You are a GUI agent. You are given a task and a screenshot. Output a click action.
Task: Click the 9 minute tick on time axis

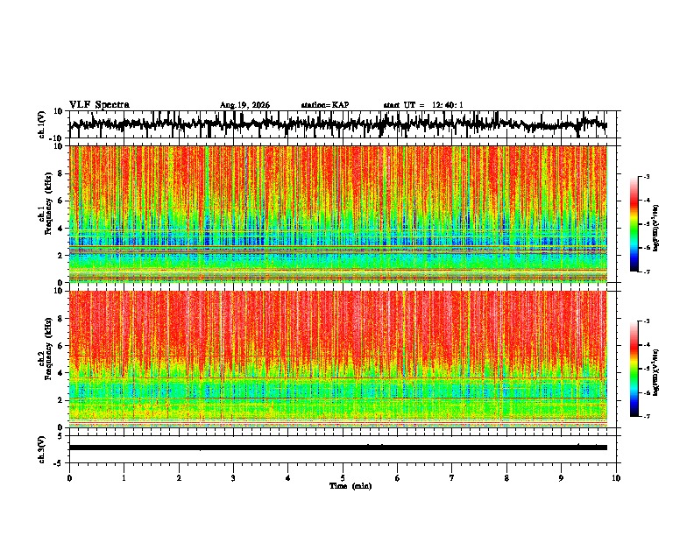click(x=561, y=478)
